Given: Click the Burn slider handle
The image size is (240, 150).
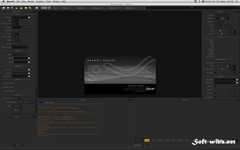Looking at the screenshot, I should [227, 66].
